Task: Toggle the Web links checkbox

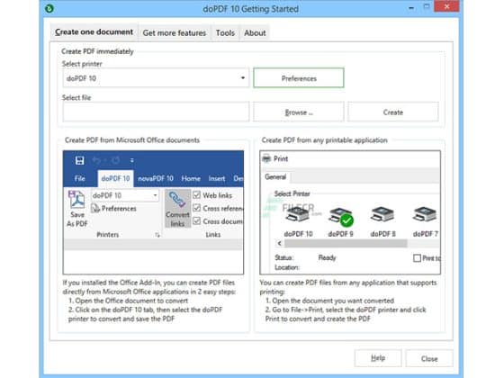Action: pyautogui.click(x=197, y=195)
